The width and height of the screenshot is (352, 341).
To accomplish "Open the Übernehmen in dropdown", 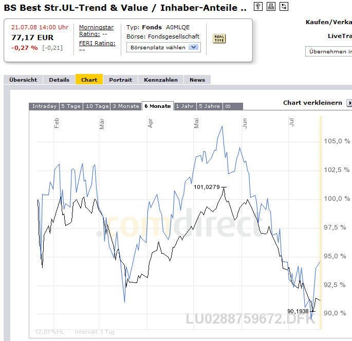I will pyautogui.click(x=329, y=51).
